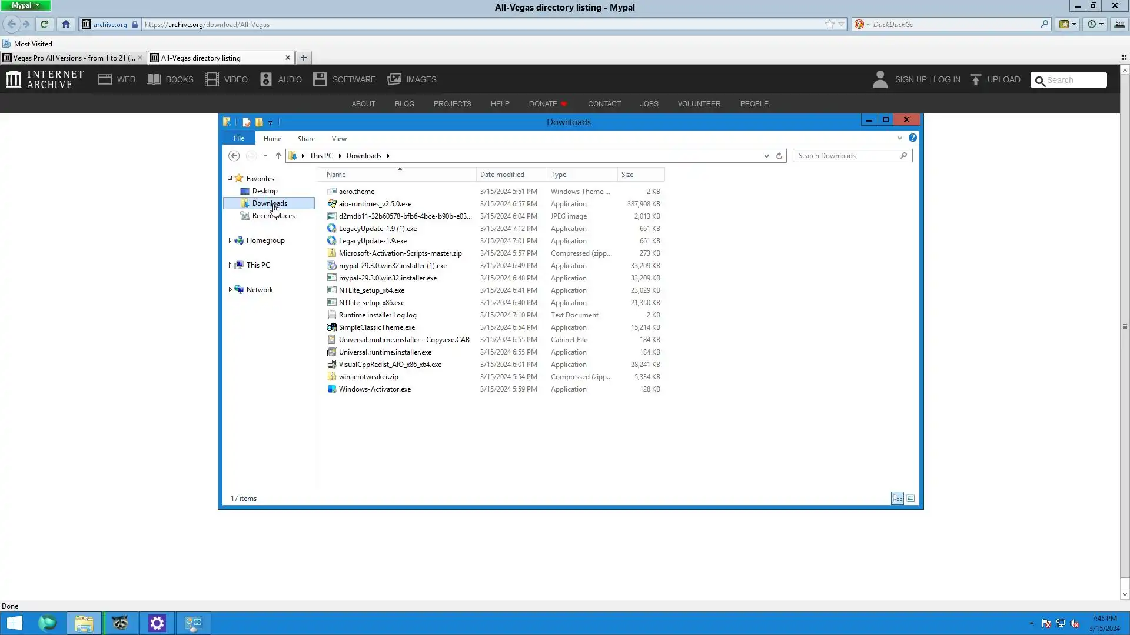Click the SIGN UP link

pos(910,79)
